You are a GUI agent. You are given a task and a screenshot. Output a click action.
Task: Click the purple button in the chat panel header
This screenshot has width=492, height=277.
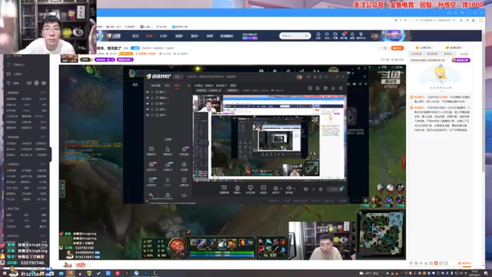click(x=461, y=60)
